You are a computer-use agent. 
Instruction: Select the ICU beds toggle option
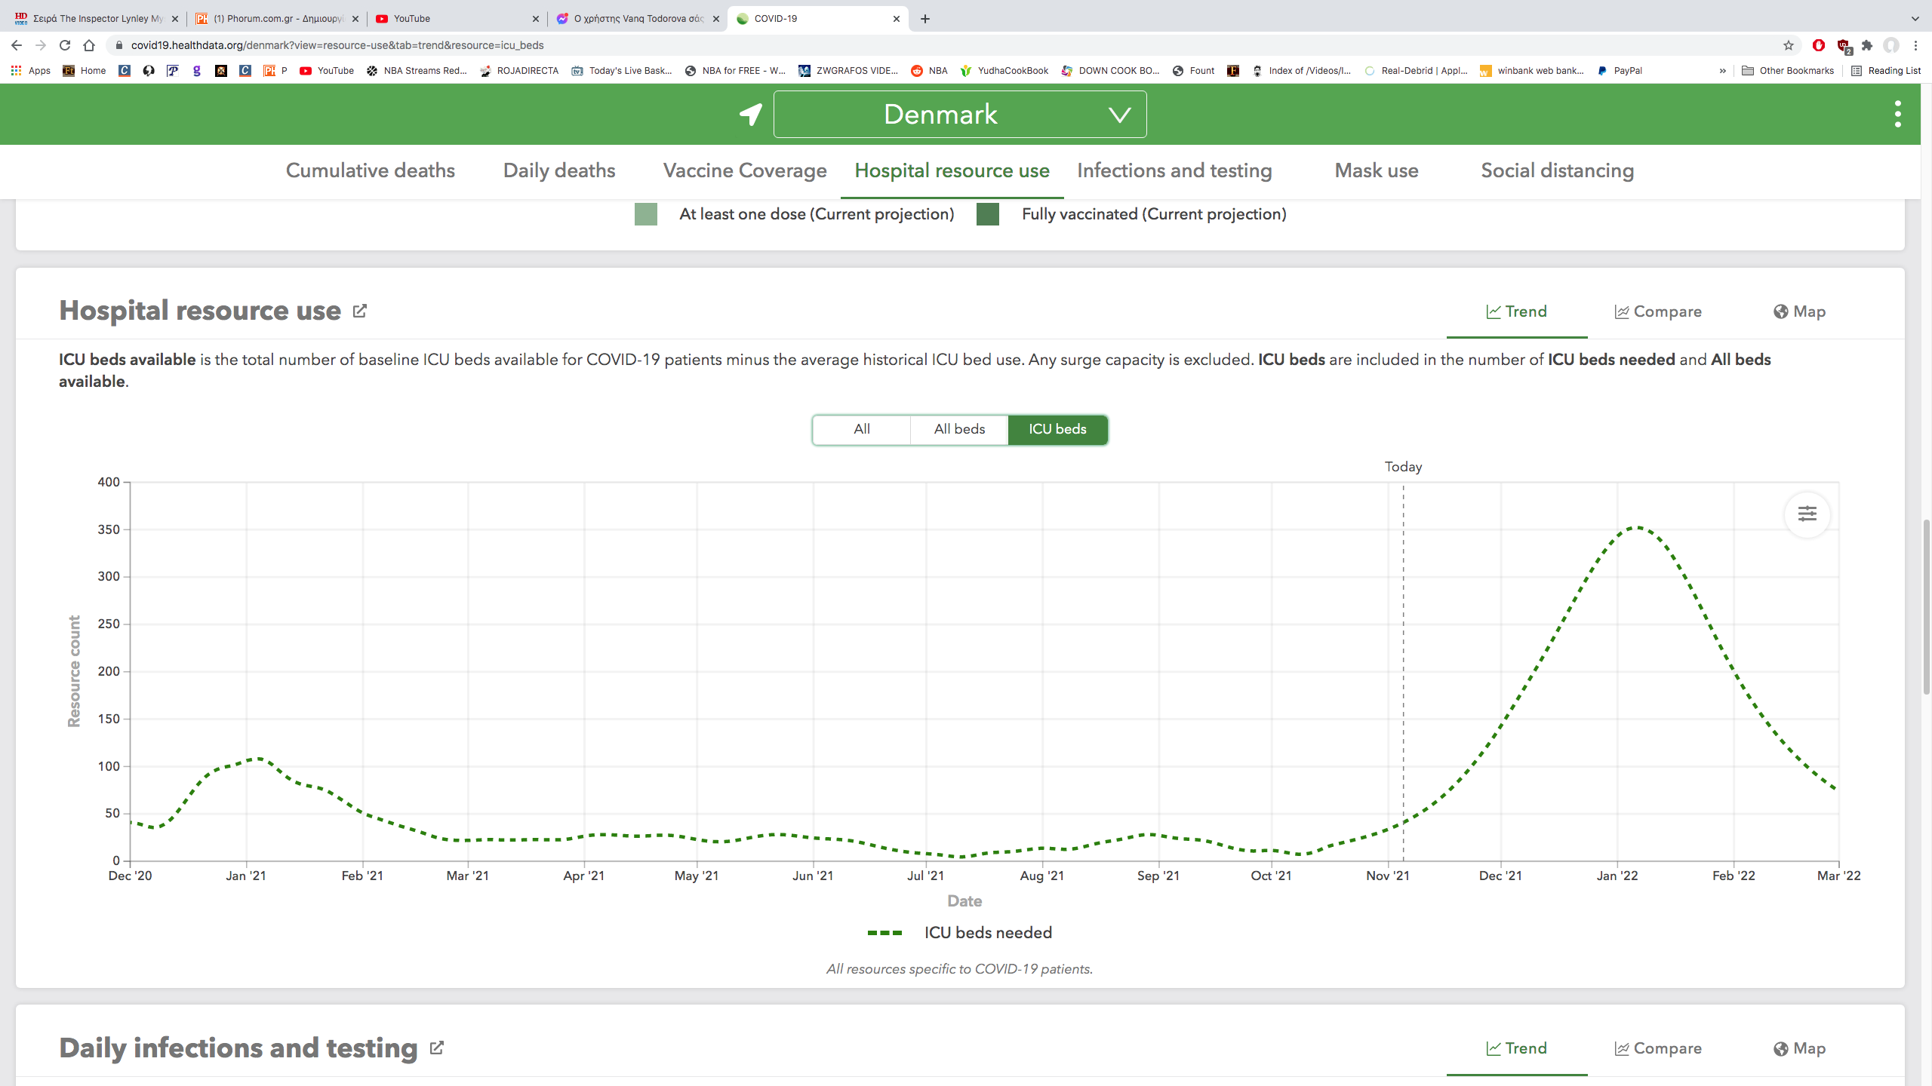click(1057, 429)
